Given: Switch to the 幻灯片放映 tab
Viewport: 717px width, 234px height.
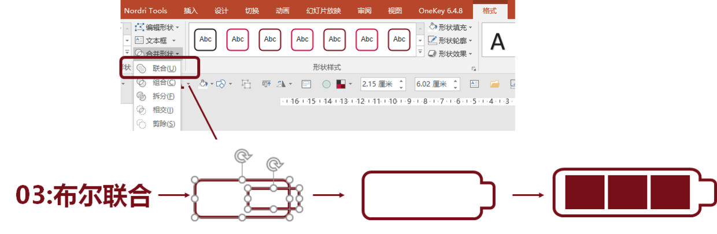Looking at the screenshot, I should [324, 10].
